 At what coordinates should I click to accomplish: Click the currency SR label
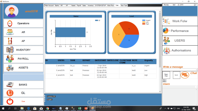pyautogui.click(x=51, y=97)
